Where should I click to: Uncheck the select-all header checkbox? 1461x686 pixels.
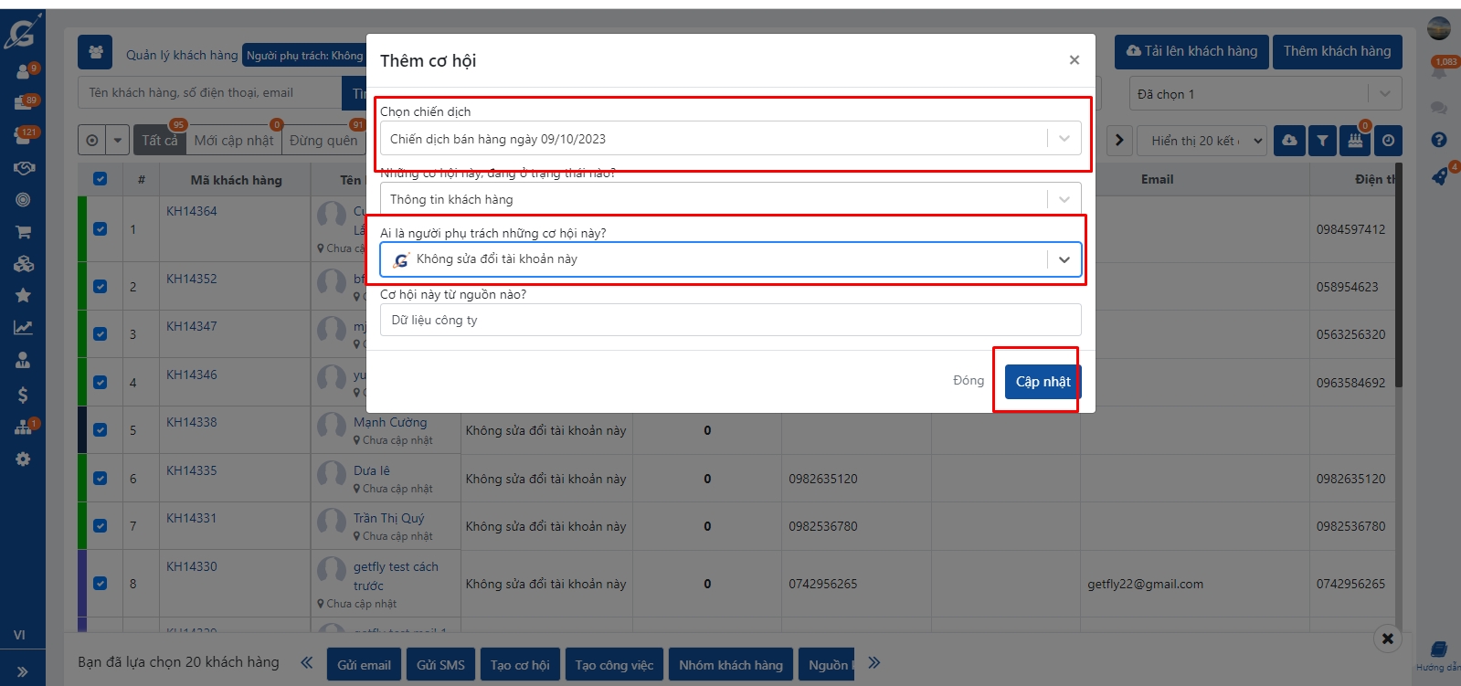pos(101,179)
